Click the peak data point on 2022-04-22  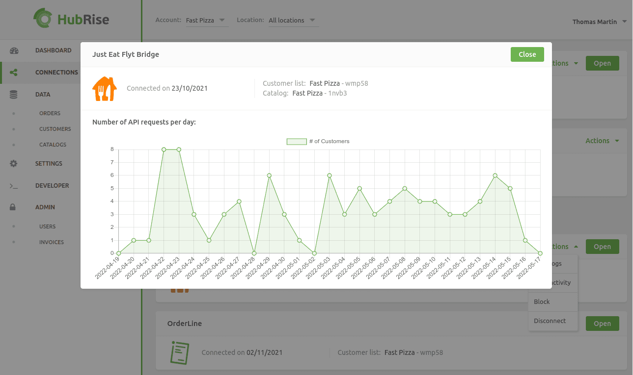pyautogui.click(x=164, y=150)
